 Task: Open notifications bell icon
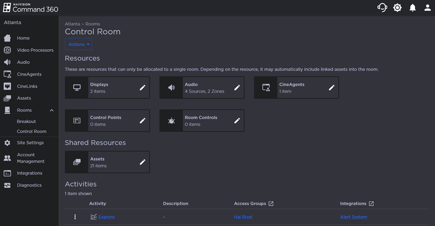[412, 8]
